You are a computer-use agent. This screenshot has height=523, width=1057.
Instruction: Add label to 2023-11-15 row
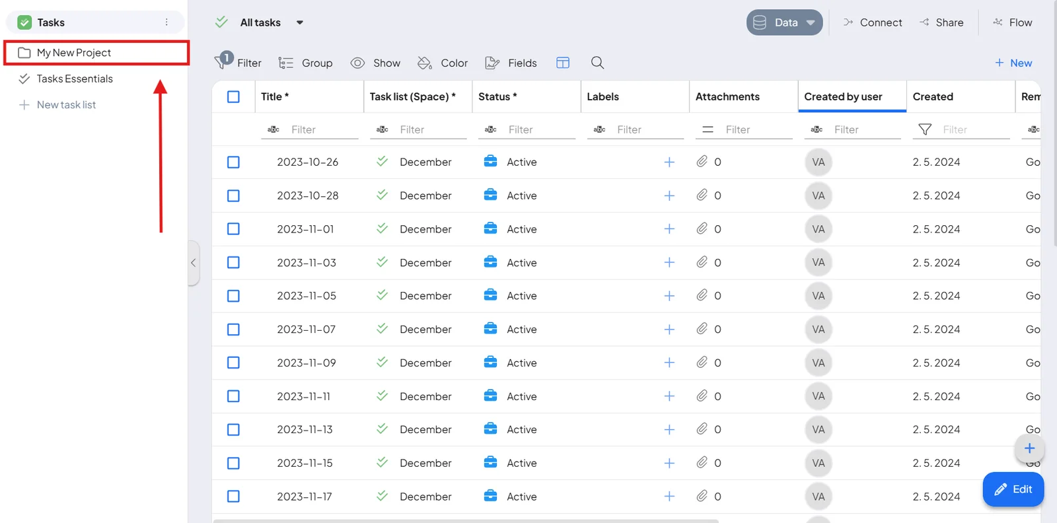tap(669, 463)
